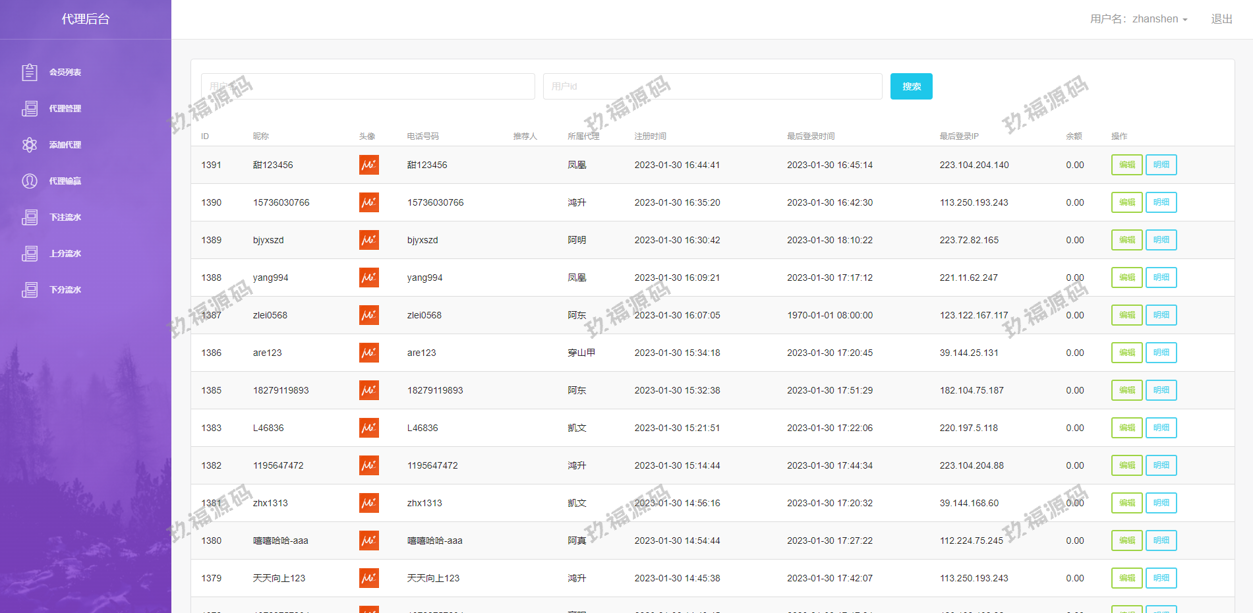The image size is (1253, 613).
Task: Click 退出 to log out
Action: pyautogui.click(x=1221, y=19)
